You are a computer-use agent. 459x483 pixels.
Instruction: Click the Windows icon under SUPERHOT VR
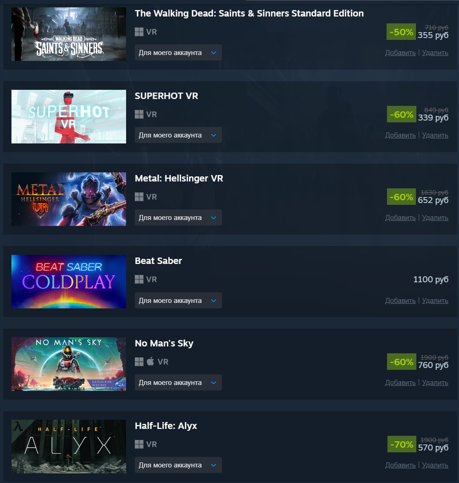coord(139,114)
